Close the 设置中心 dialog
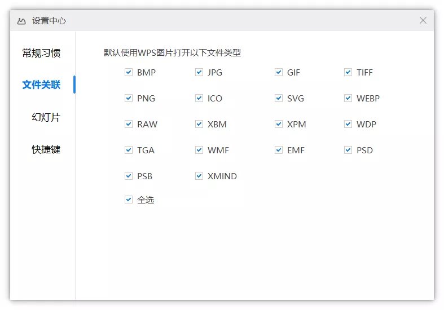The height and width of the screenshot is (310, 444). [423, 20]
